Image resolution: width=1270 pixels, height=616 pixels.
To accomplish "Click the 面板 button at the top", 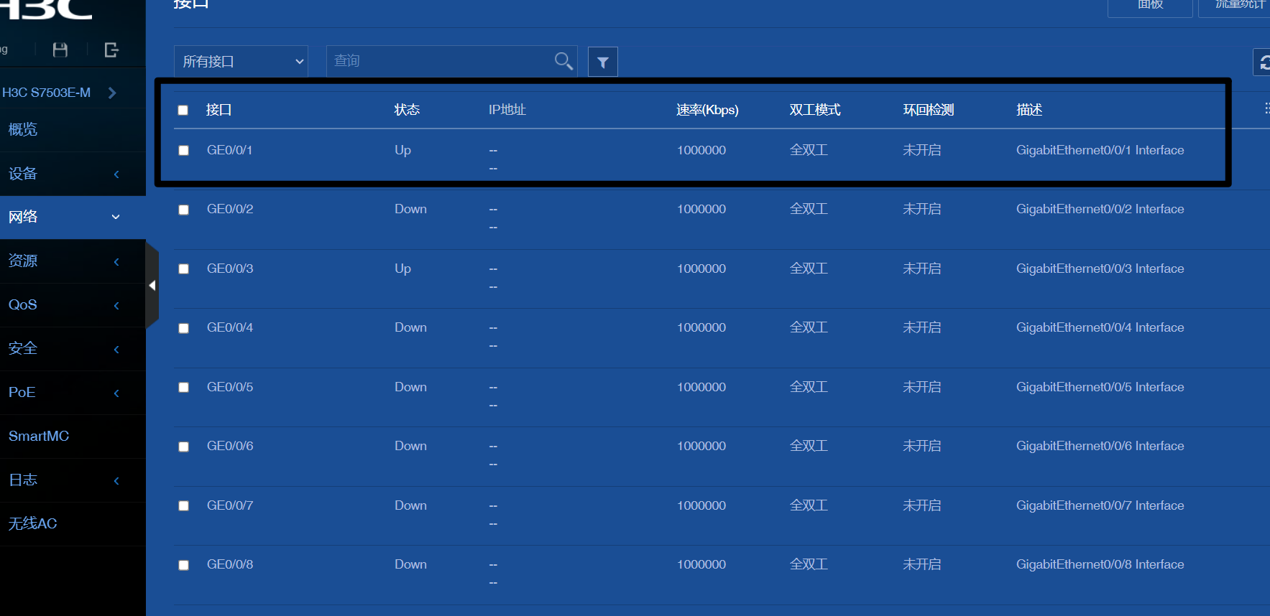I will tap(1150, 6).
